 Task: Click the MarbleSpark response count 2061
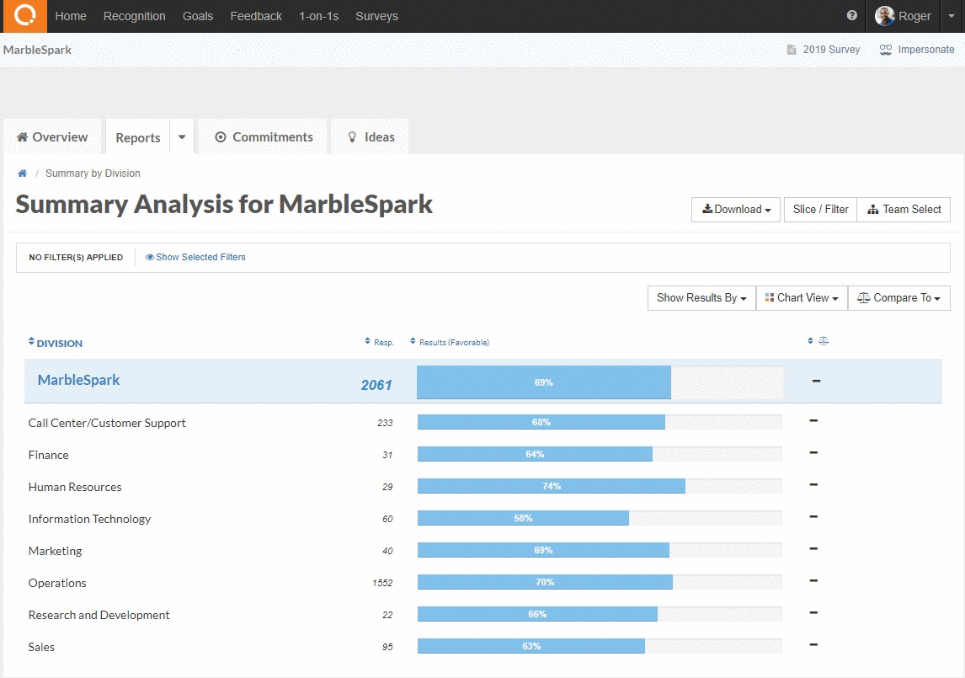click(x=376, y=386)
